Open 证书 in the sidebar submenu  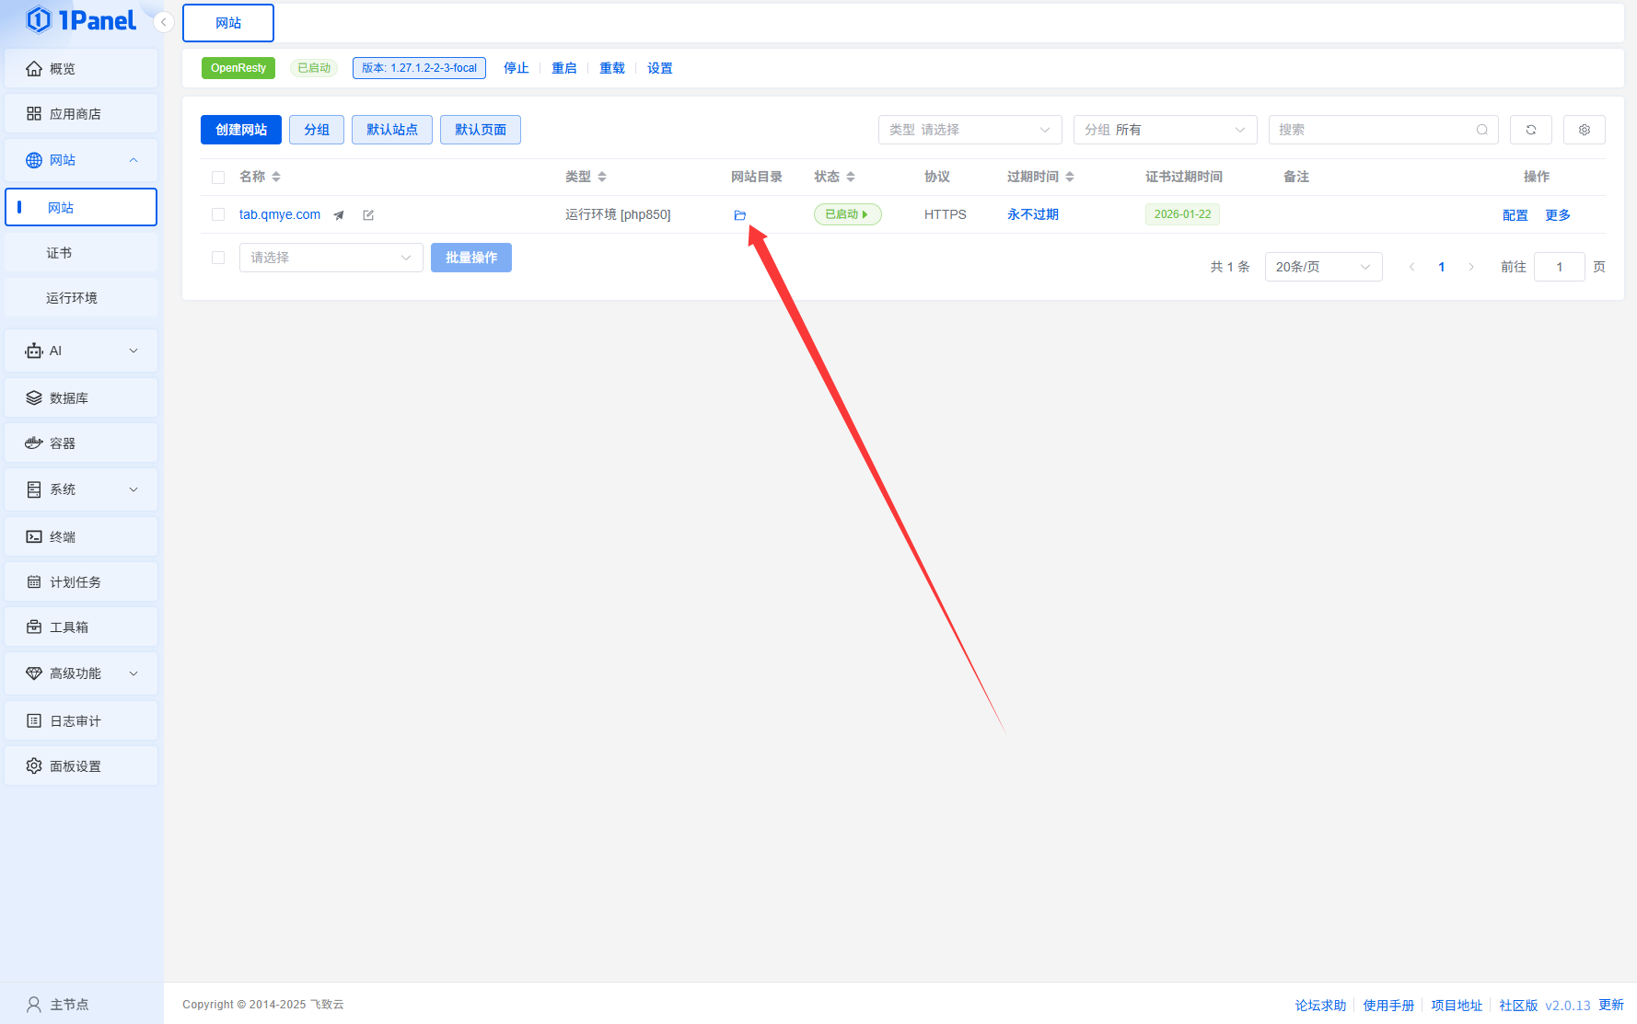[59, 253]
